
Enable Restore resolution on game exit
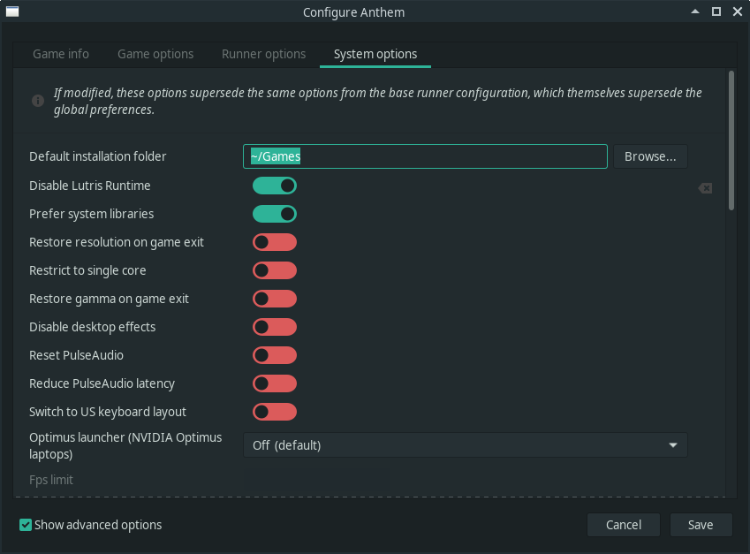275,242
